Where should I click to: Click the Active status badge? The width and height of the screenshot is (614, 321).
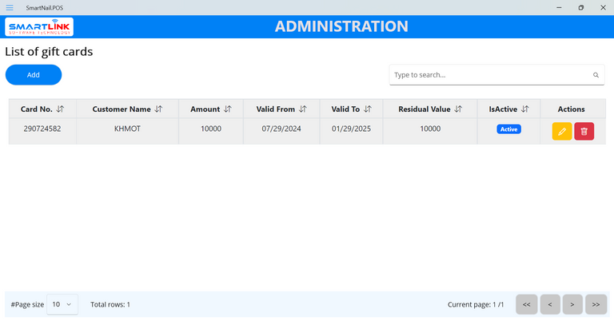point(508,129)
